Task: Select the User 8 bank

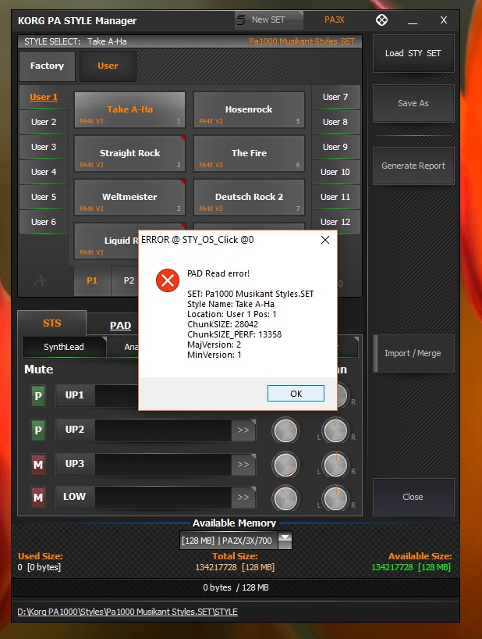Action: click(335, 123)
